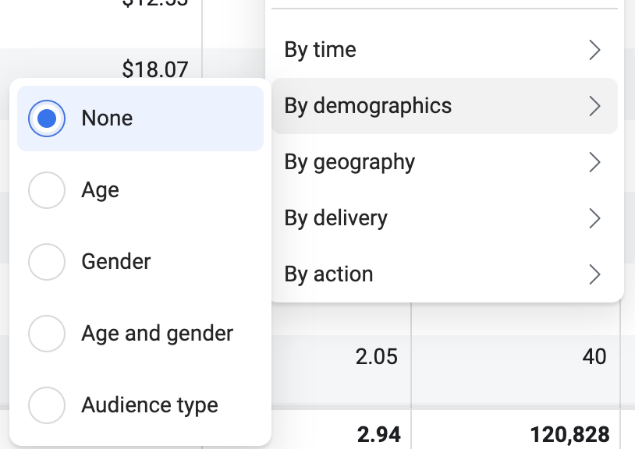Image resolution: width=635 pixels, height=449 pixels.
Task: Click the 2.05 table cell
Action: [377, 357]
